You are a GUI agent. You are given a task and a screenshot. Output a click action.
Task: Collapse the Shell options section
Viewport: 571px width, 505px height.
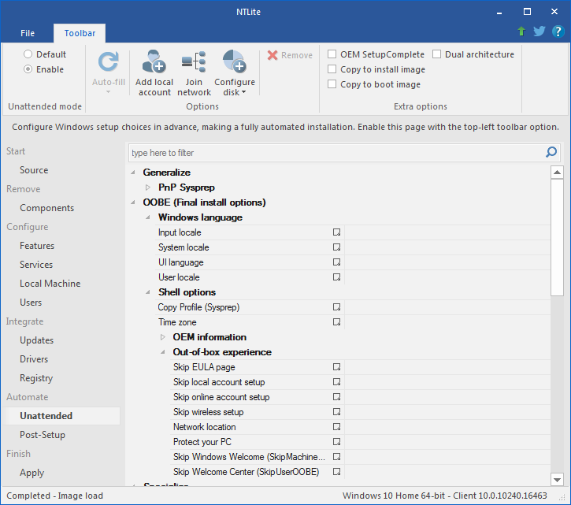(x=148, y=291)
